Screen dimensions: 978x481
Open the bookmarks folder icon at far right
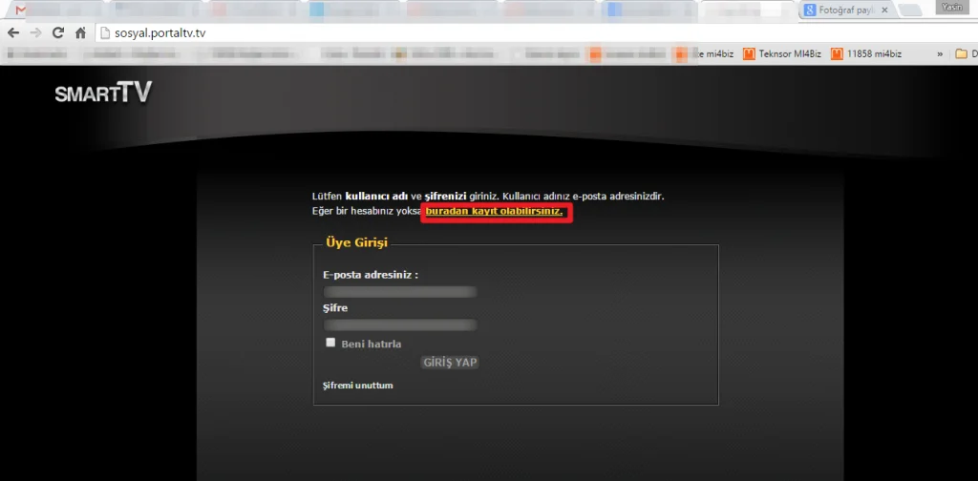961,54
